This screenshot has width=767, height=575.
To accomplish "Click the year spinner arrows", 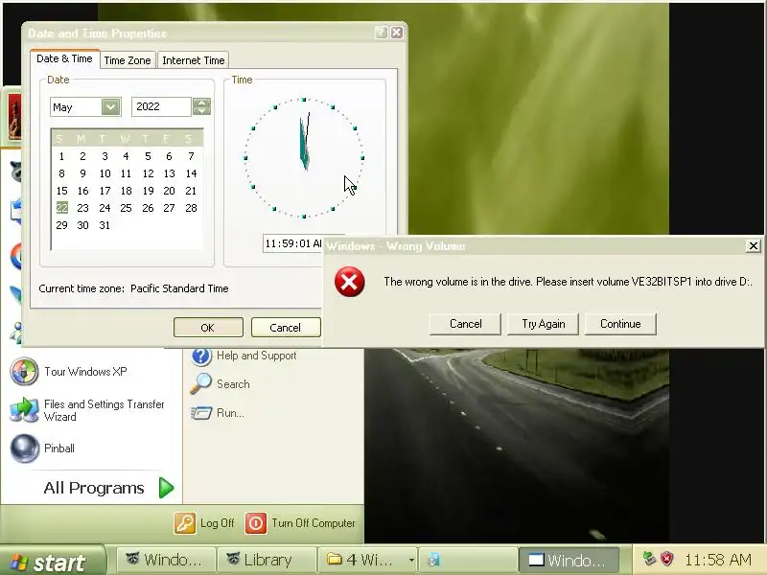I will tap(201, 106).
